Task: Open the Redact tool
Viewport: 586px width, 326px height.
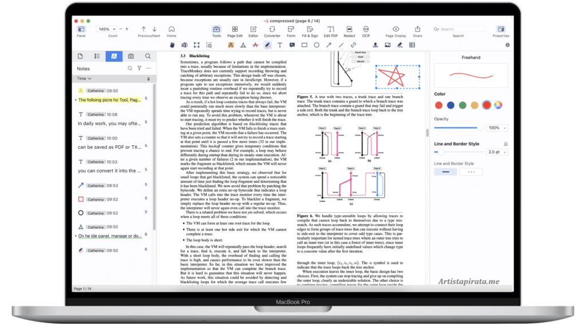Action: [x=349, y=31]
